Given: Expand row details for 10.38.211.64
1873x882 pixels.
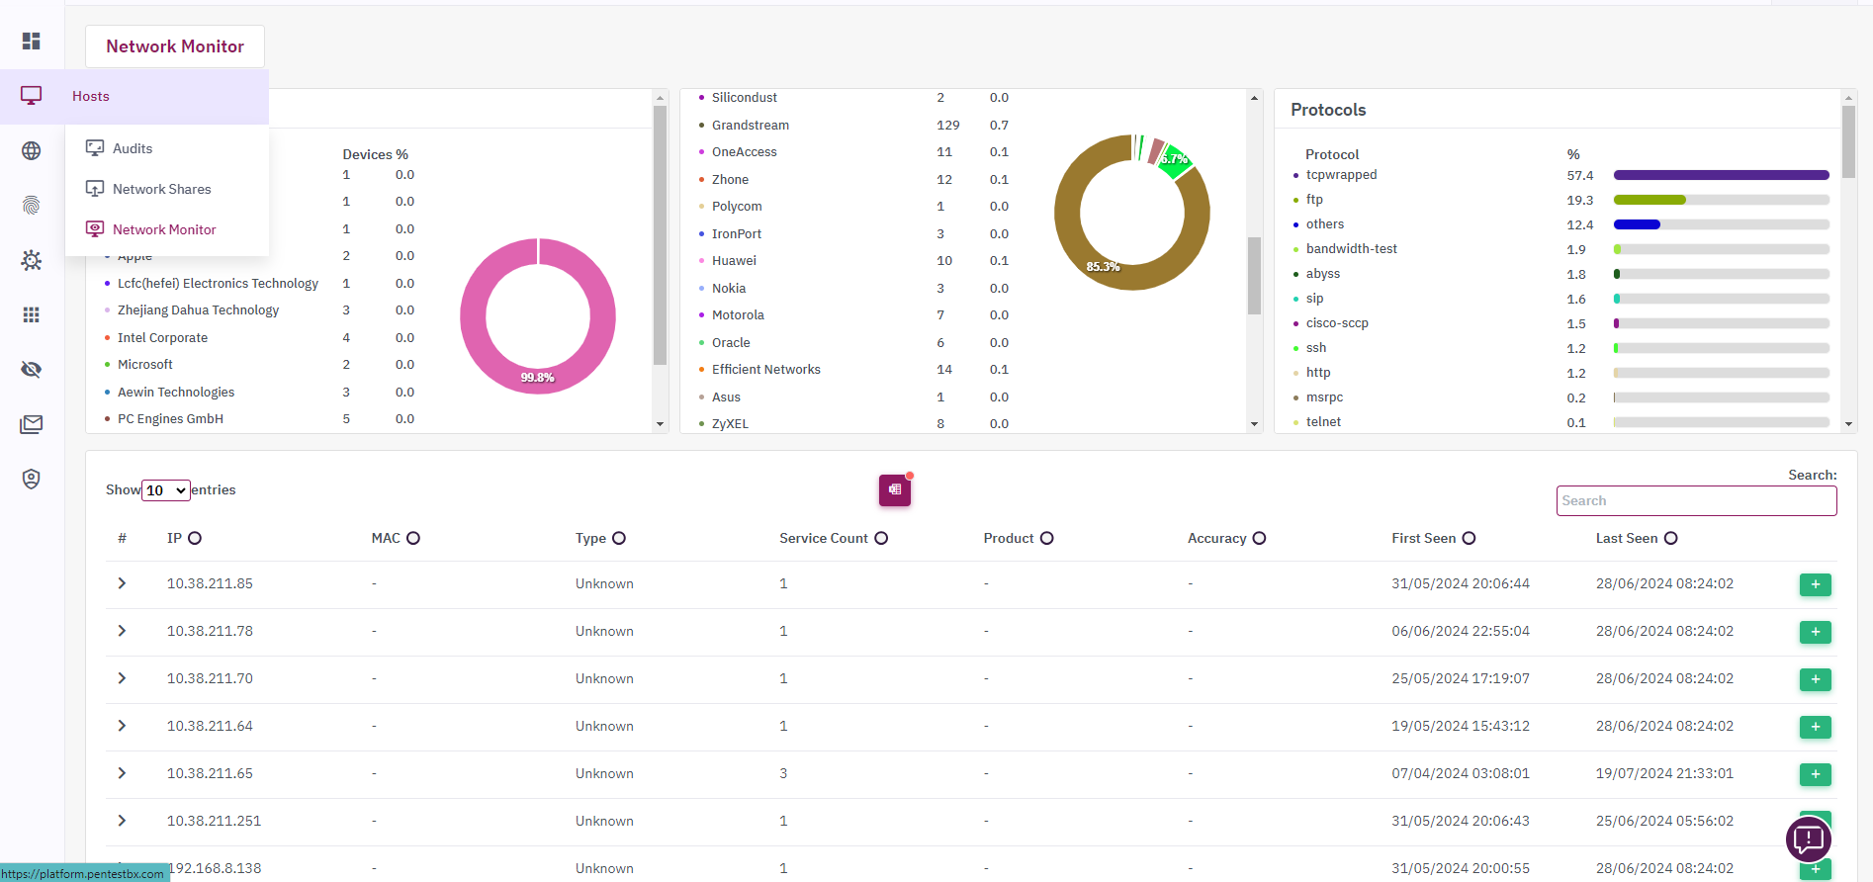Looking at the screenshot, I should coord(122,726).
